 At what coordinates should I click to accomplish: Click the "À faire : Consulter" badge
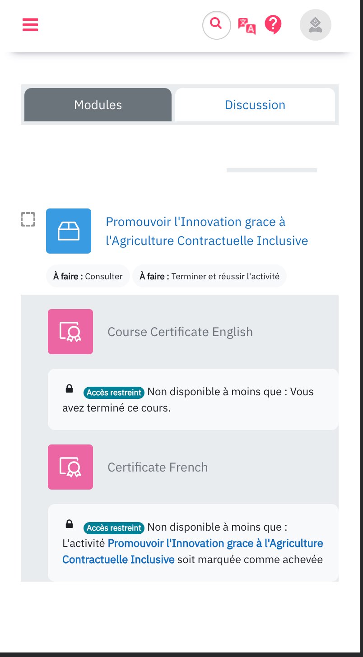(88, 276)
